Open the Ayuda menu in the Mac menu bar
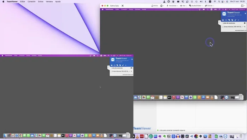The image size is (247, 140). tap(58, 1)
